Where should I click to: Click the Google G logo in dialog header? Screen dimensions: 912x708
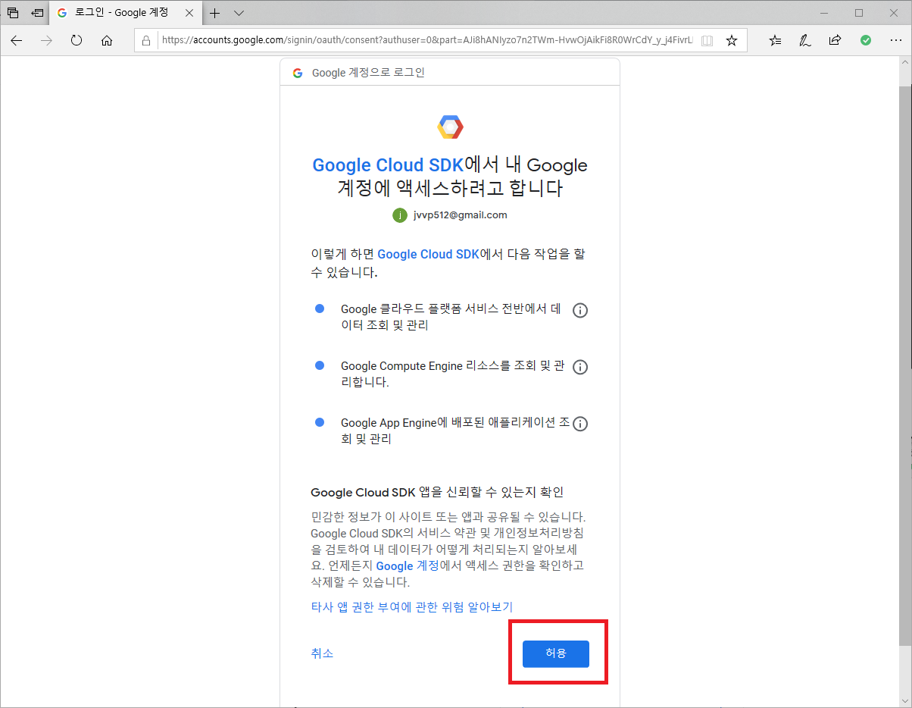pyautogui.click(x=297, y=73)
